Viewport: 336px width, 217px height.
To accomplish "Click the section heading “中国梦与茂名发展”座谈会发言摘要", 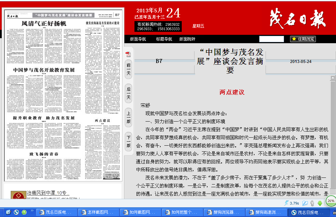I will 230,61.
